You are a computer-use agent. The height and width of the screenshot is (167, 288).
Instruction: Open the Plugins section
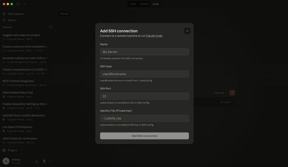pyautogui.click(x=12, y=150)
